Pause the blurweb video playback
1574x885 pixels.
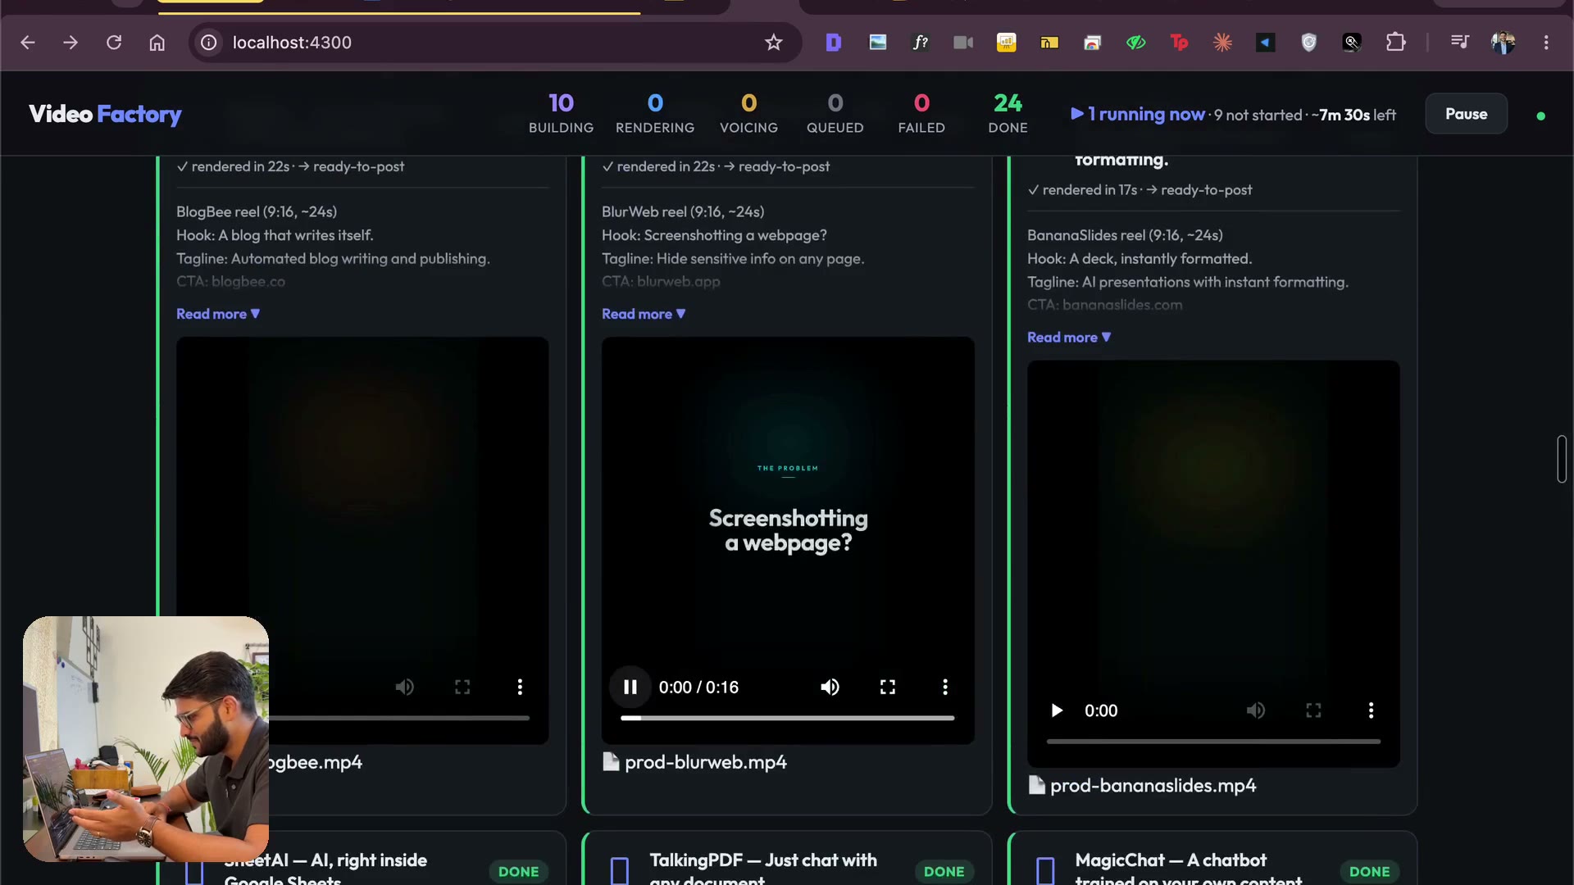point(630,688)
